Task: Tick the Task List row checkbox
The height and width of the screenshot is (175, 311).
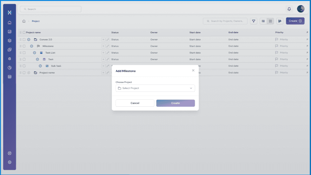Action: (24, 53)
